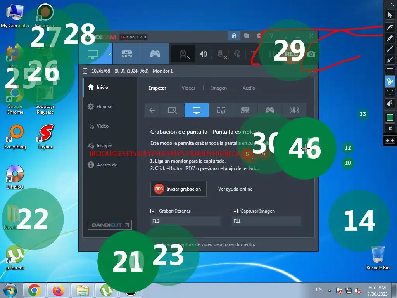Image resolution: width=397 pixels, height=298 pixels.
Task: Switch to game recording mode header button
Action: (x=155, y=54)
